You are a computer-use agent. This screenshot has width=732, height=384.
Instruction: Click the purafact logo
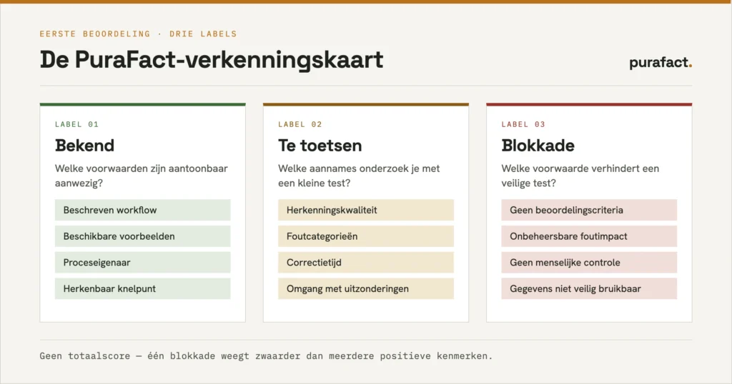coord(660,62)
